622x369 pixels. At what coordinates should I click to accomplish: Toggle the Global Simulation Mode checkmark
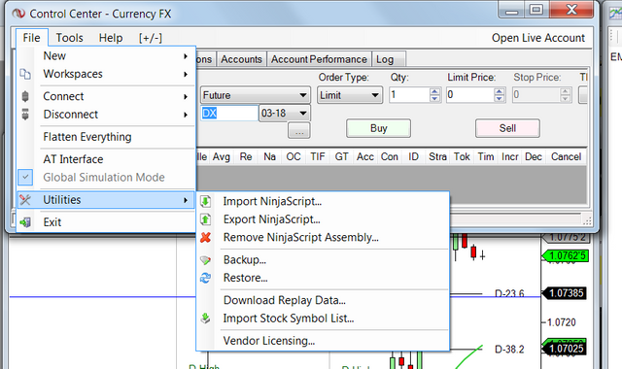click(x=25, y=177)
